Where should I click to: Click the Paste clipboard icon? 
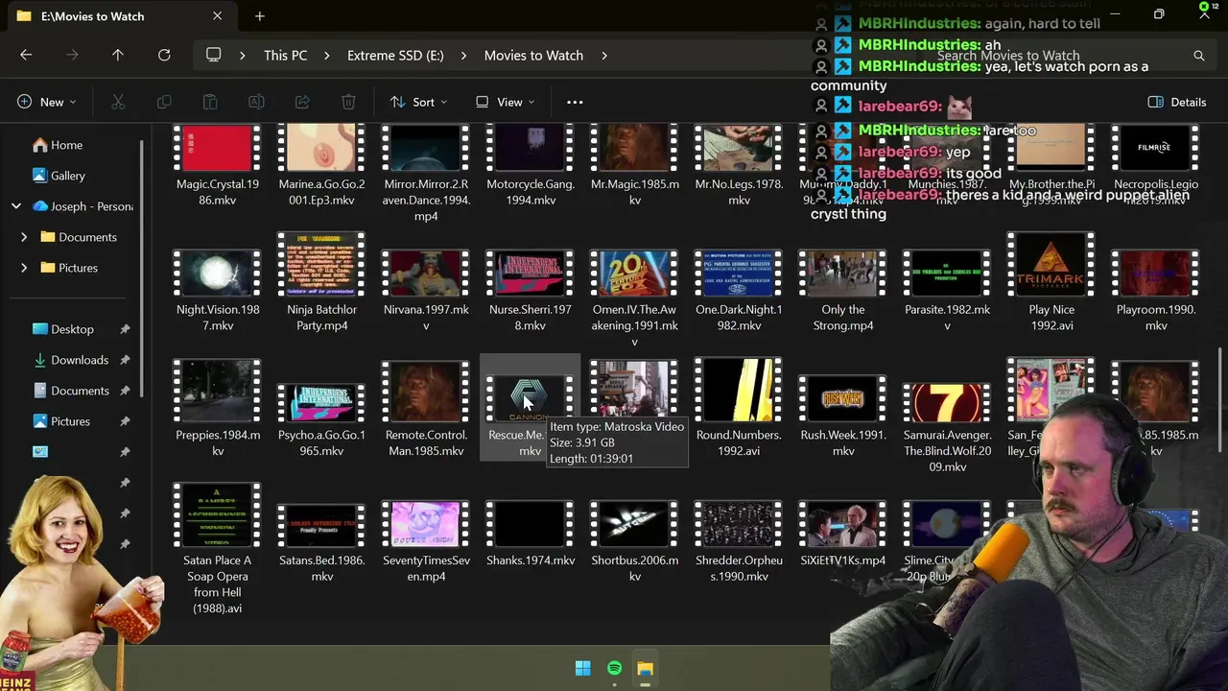[210, 102]
